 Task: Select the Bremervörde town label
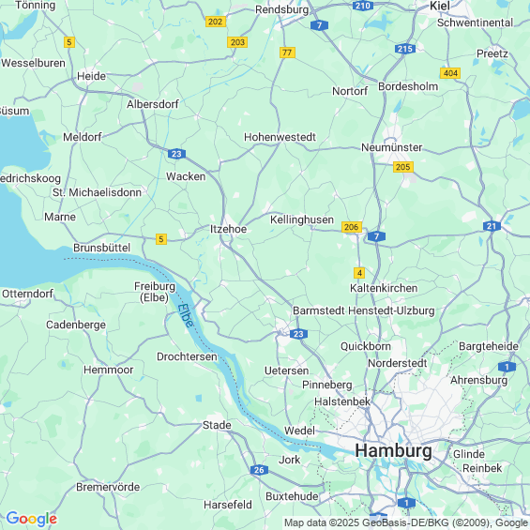[108, 487]
